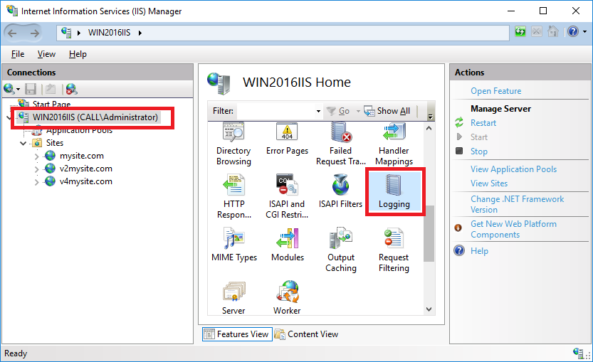Viewport: 593px width, 362px height.
Task: Click the Refresh page toolbar icon
Action: coord(520,31)
